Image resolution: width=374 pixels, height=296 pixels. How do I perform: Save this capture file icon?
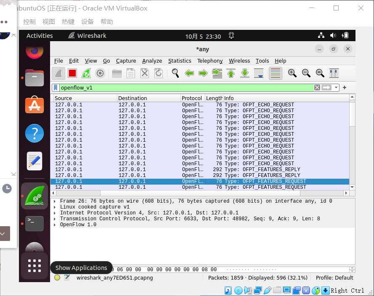coord(131,73)
